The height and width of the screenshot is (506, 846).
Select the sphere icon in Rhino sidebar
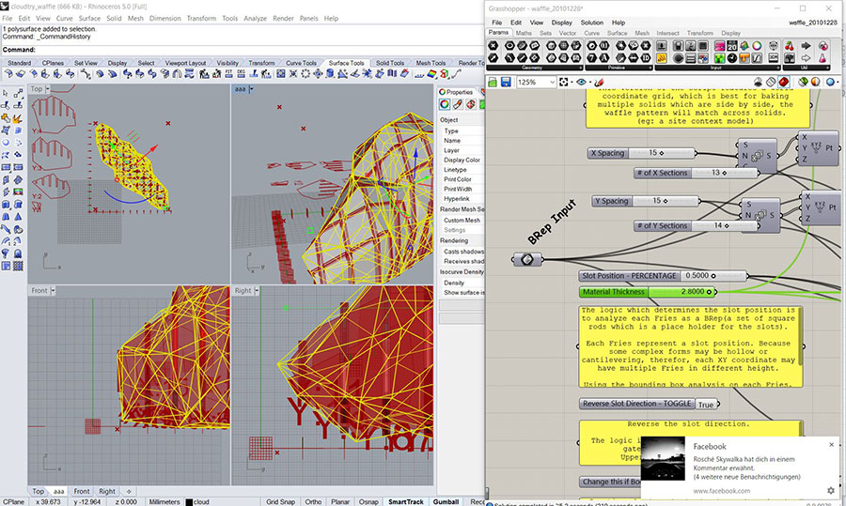click(x=6, y=143)
